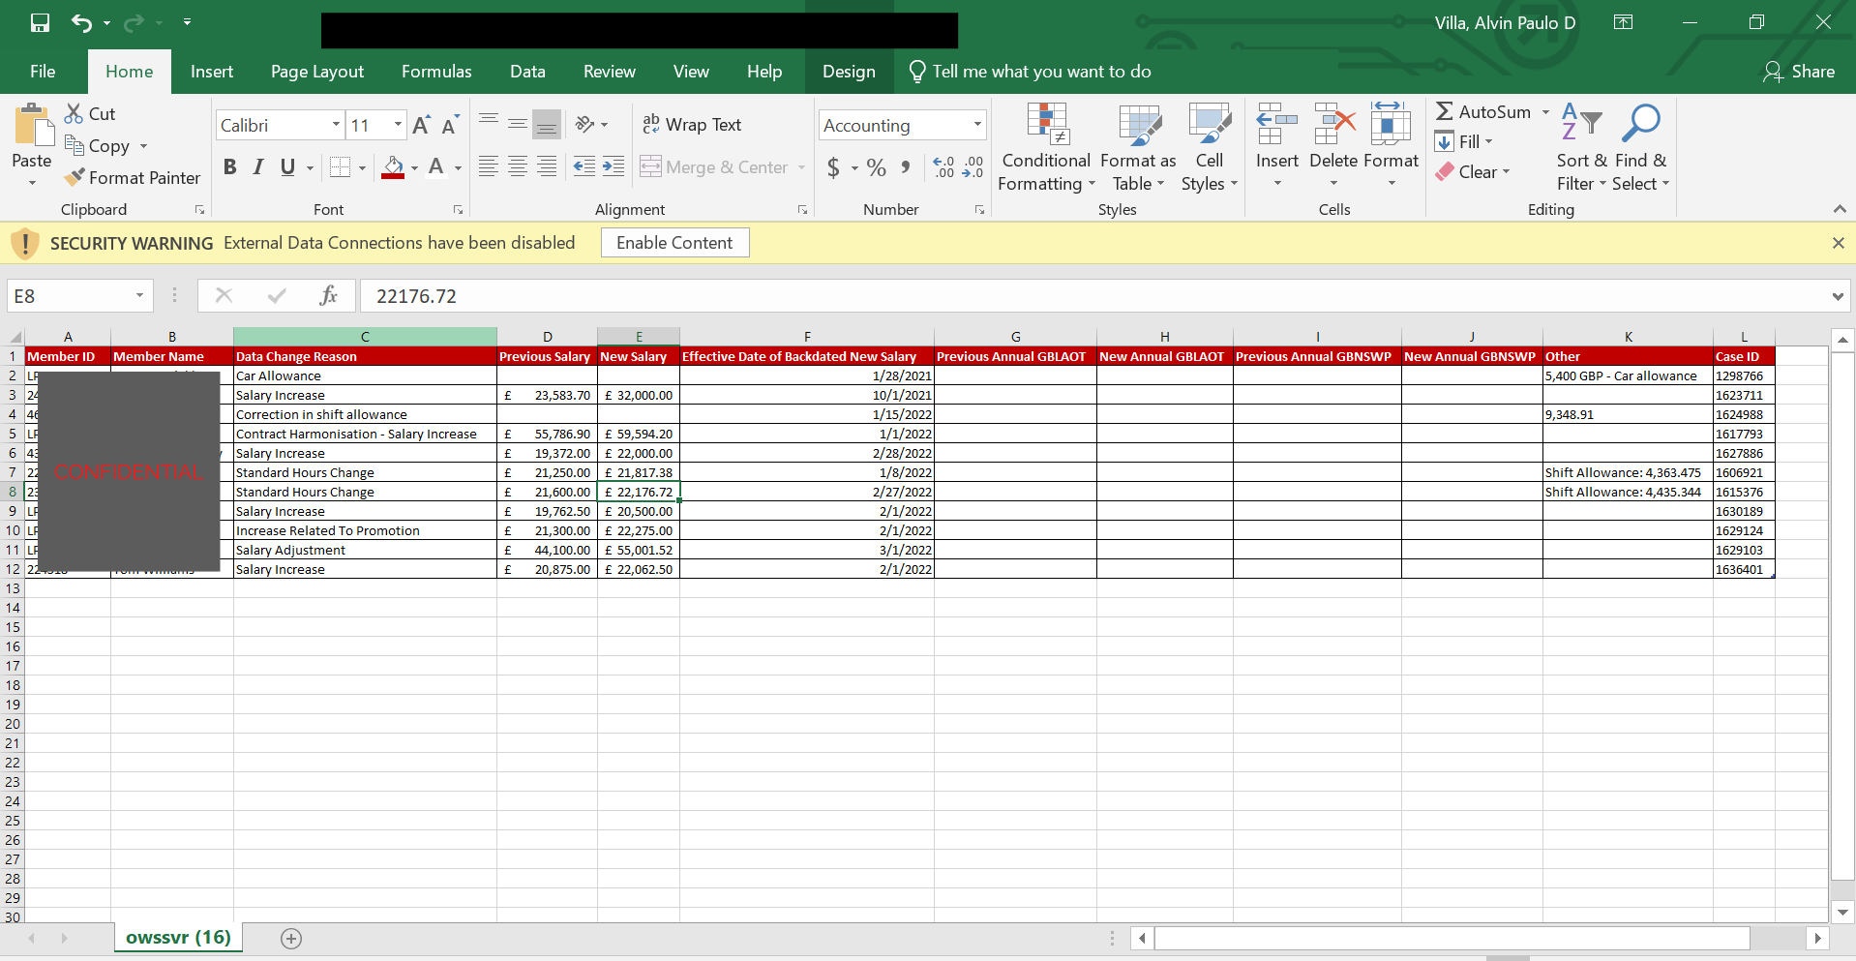This screenshot has width=1856, height=961.
Task: Center cell text horizontally
Action: (518, 166)
